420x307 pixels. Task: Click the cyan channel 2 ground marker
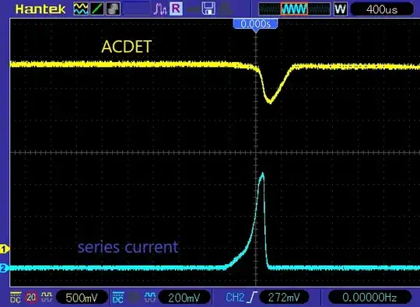[4, 268]
